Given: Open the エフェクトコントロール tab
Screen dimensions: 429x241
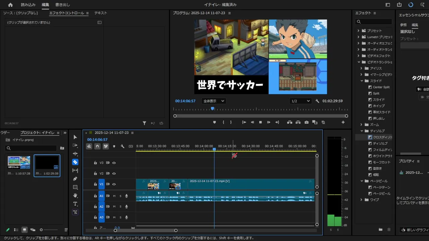Looking at the screenshot, I should point(66,13).
